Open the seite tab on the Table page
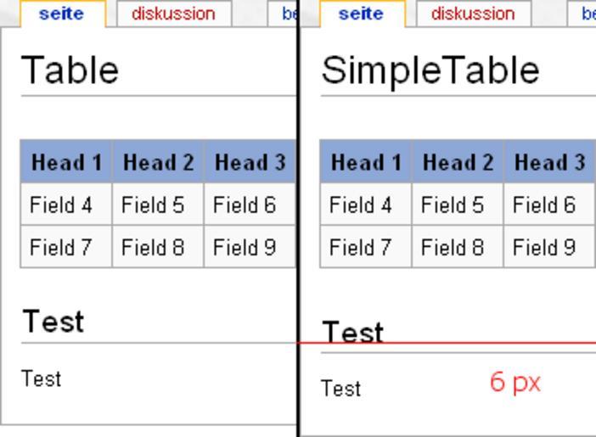This screenshot has height=437, width=596. (61, 14)
